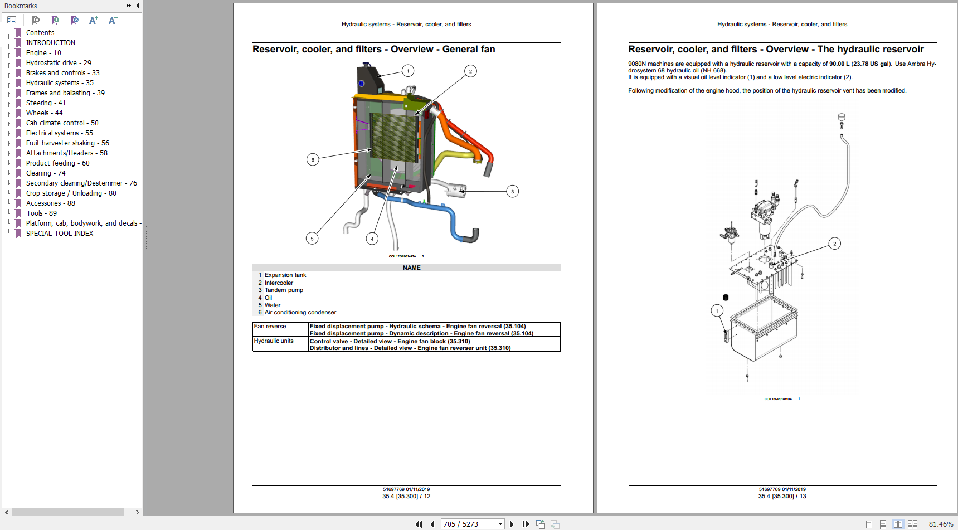Open the Platform, cab, bodywork, and decals bookmark
This screenshot has width=958, height=530.
tap(84, 223)
